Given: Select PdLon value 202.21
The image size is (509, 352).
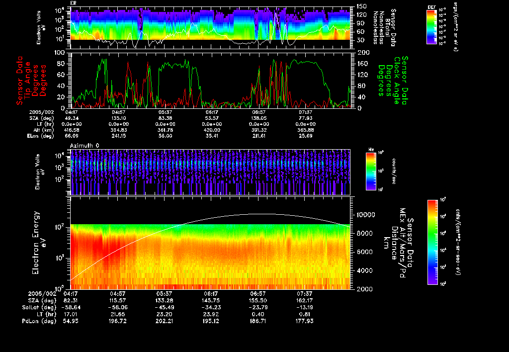Looking at the screenshot, I should point(164,321).
